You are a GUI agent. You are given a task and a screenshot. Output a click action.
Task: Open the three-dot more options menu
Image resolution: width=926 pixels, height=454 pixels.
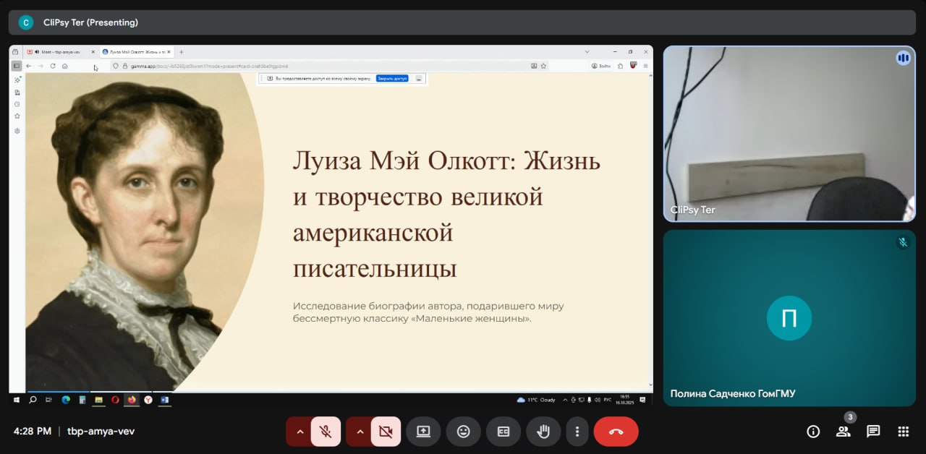[577, 432]
